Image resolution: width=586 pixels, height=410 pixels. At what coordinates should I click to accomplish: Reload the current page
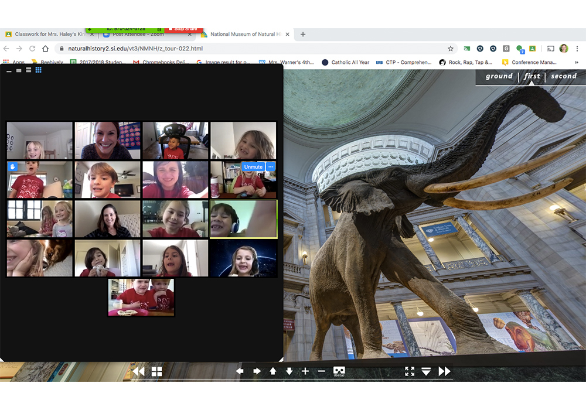click(32, 49)
